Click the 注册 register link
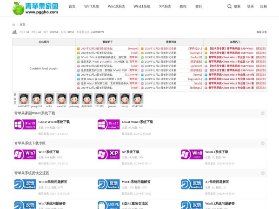The height and width of the screenshot is (209, 279). (x=263, y=7)
